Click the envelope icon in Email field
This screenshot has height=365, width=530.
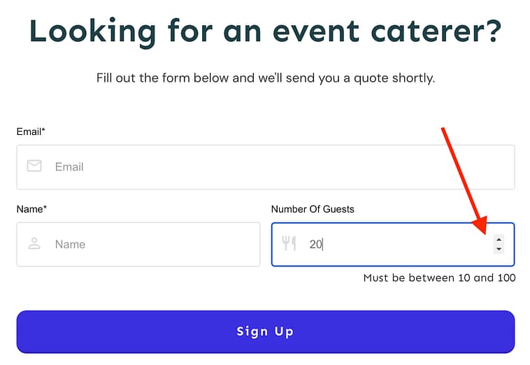pyautogui.click(x=34, y=166)
